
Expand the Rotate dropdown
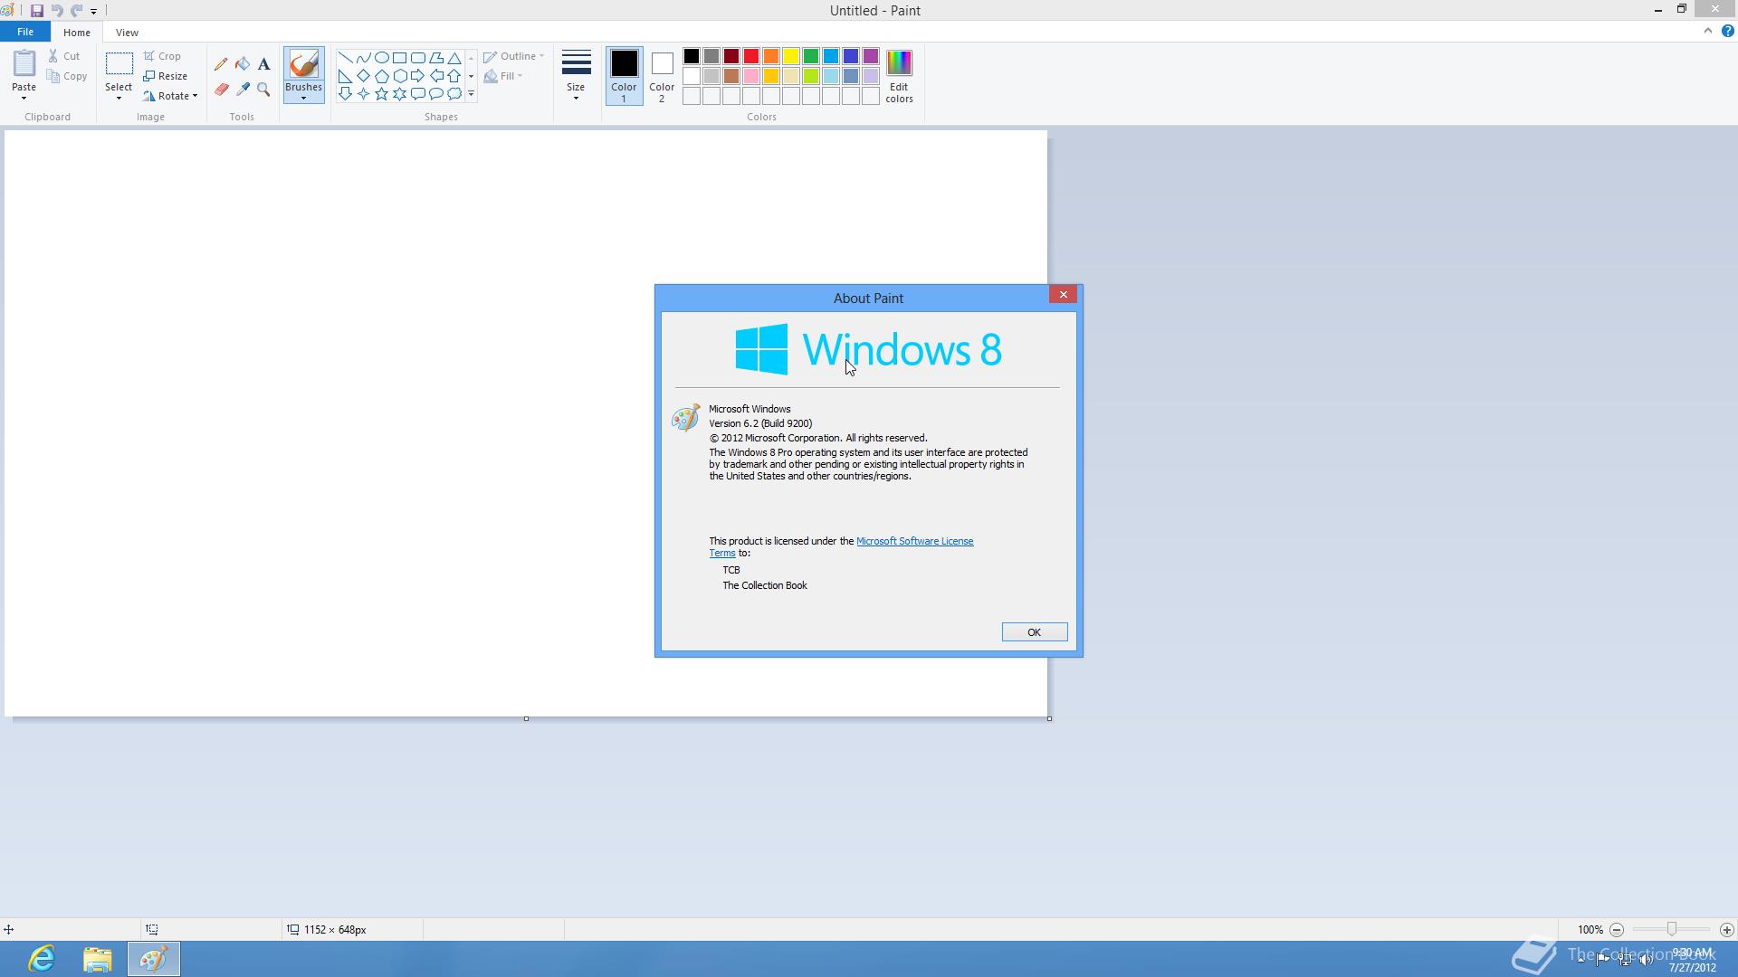pyautogui.click(x=171, y=96)
